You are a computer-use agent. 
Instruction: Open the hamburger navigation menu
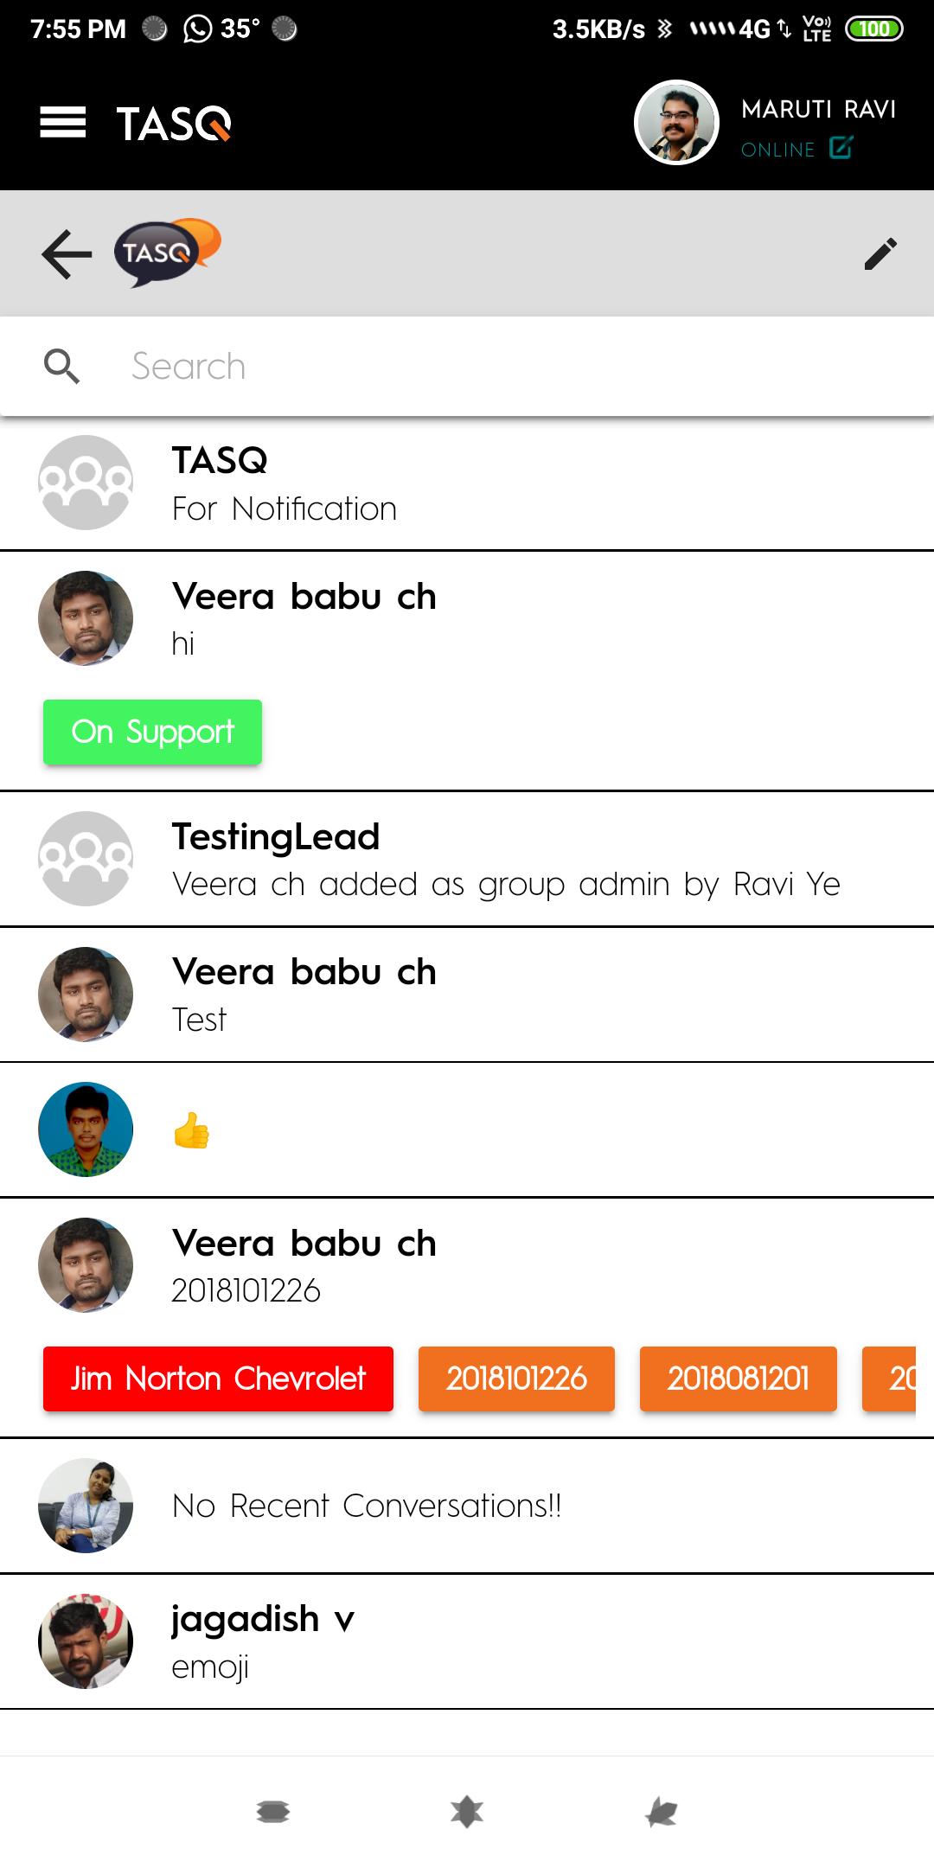click(62, 123)
